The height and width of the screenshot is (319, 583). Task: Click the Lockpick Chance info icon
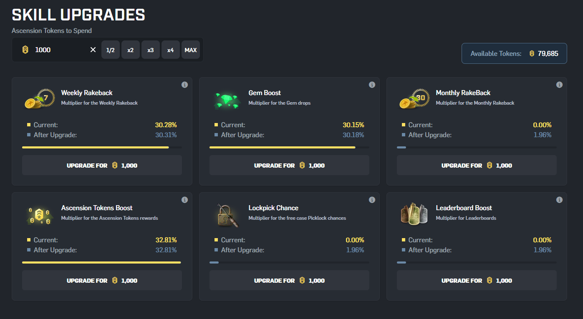point(372,200)
